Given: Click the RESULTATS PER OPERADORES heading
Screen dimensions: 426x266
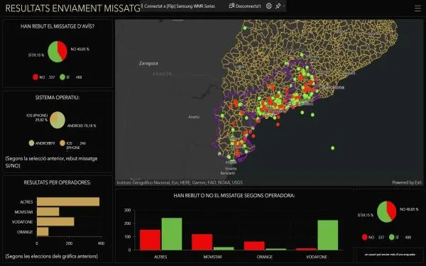Looking at the screenshot, I should tap(58, 182).
